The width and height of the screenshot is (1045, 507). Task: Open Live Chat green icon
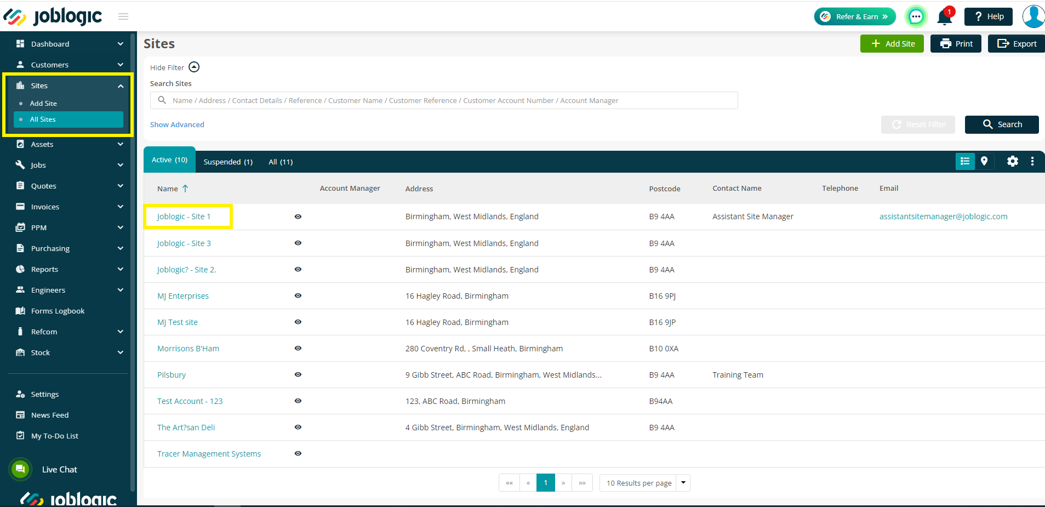[x=20, y=469]
